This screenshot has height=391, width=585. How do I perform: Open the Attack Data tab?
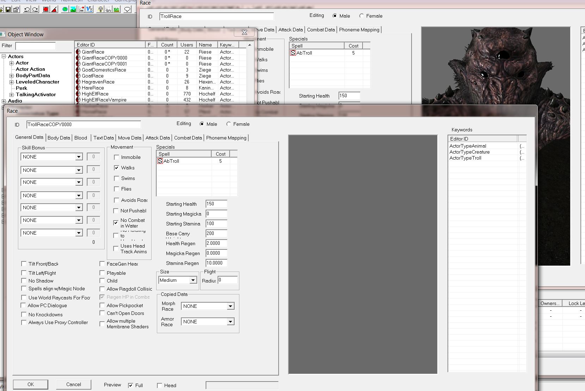point(157,138)
